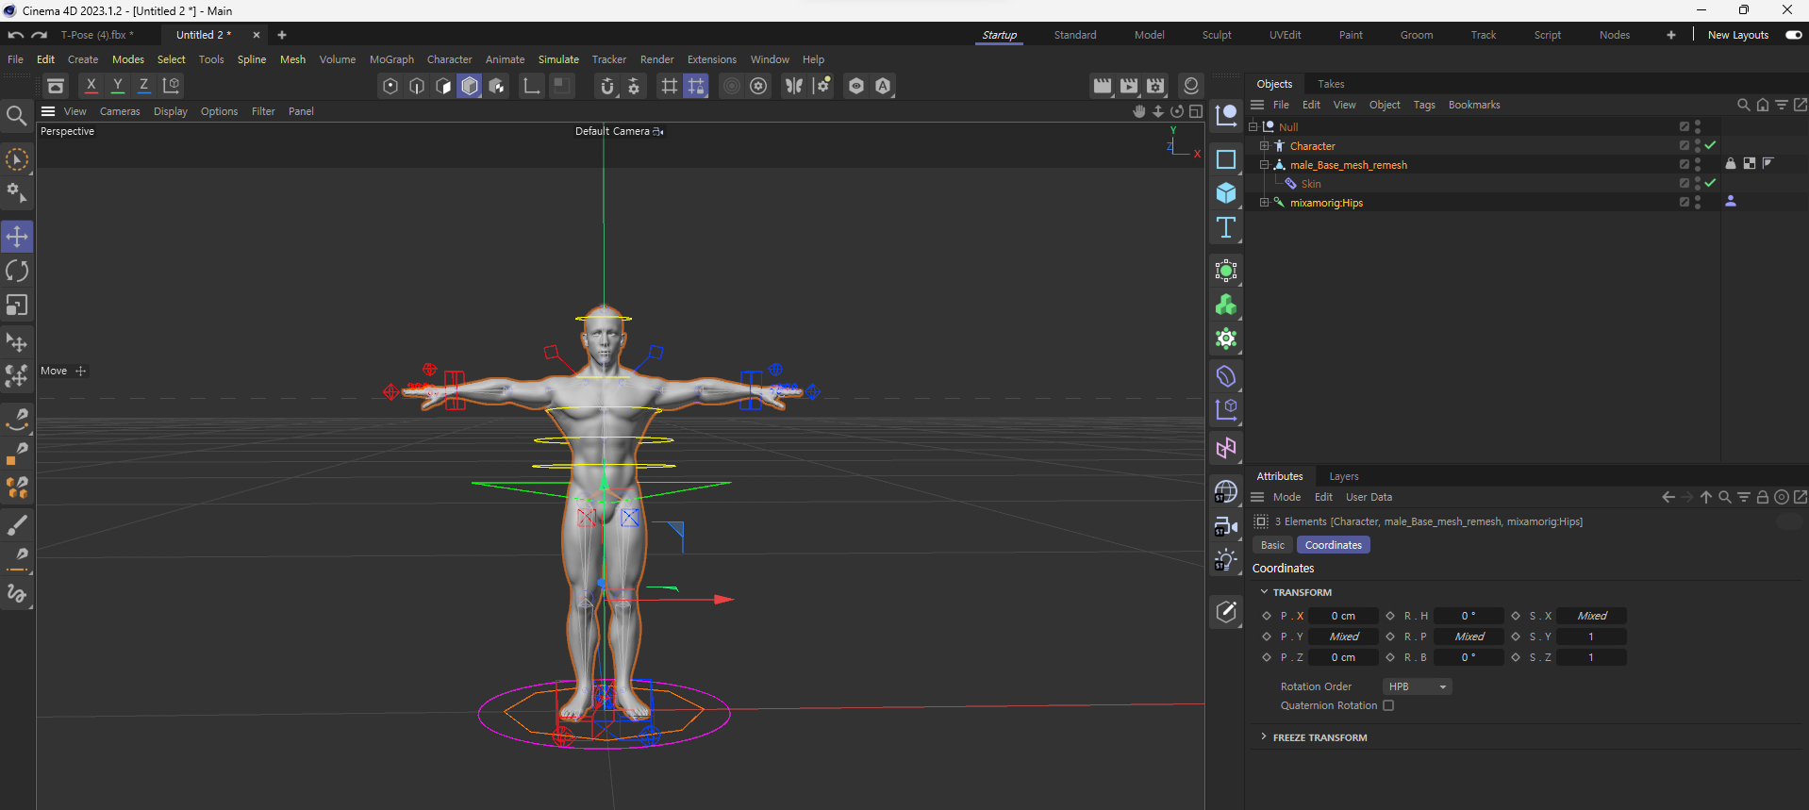
Task: Click the Basic attributes button
Action: [x=1272, y=545]
